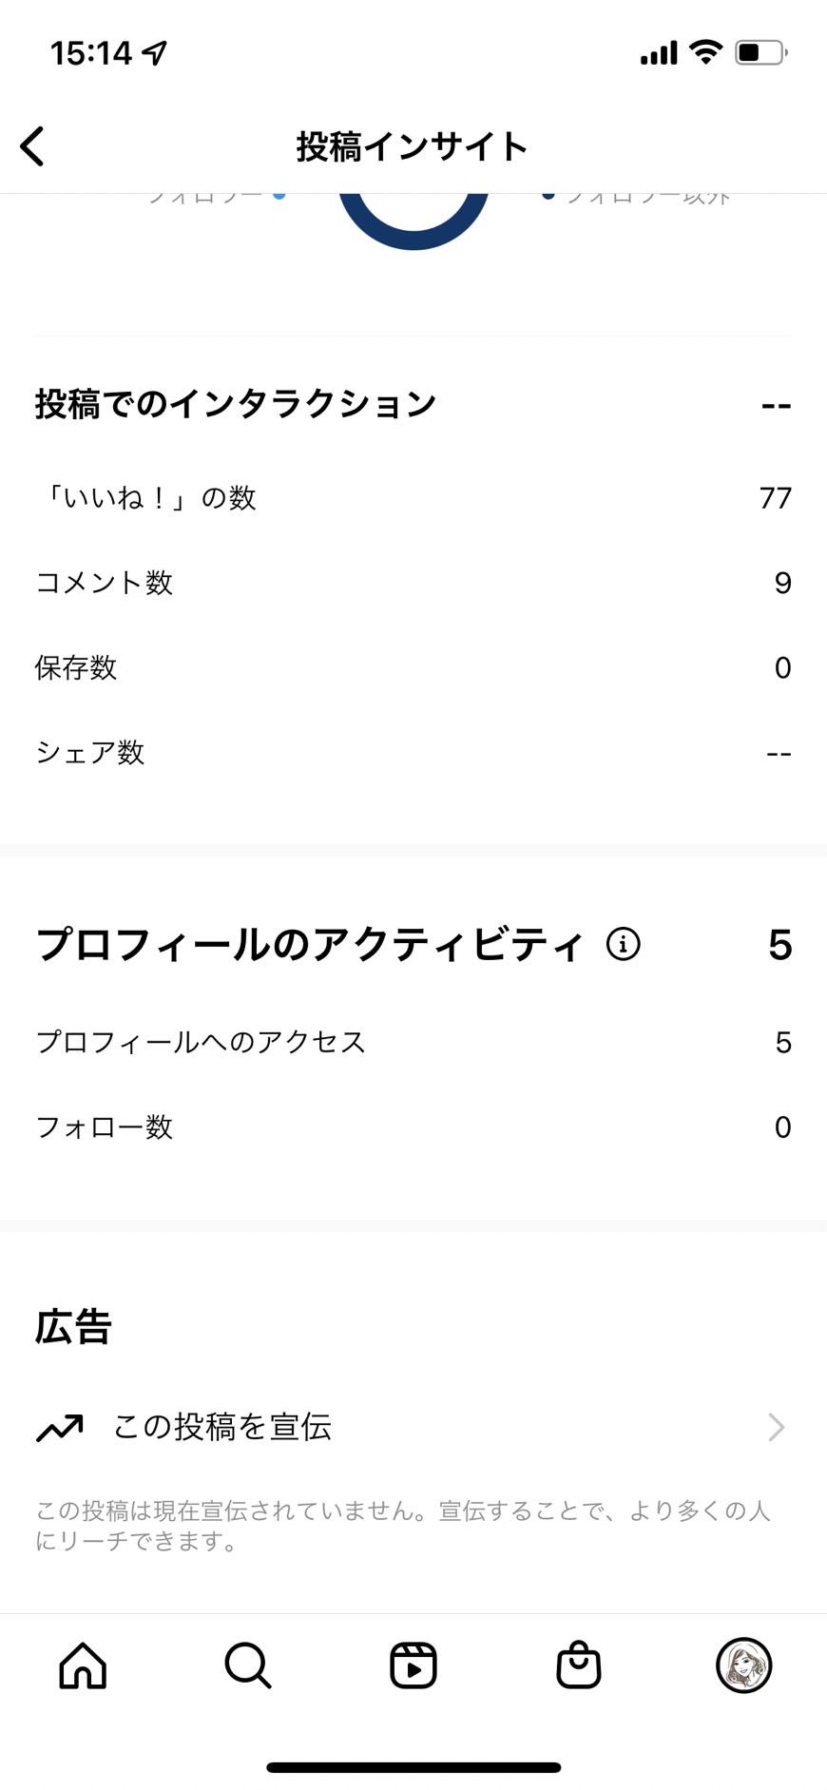Tap プロフィールへのアクセス row

tap(413, 1042)
